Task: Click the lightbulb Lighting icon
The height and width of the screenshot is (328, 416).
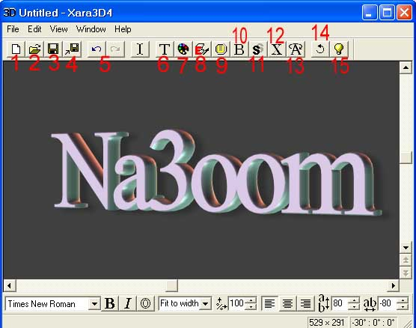Action: (339, 49)
